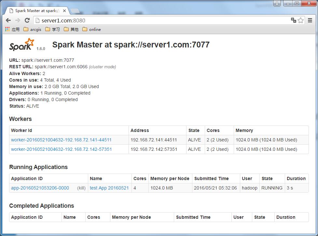The width and height of the screenshot is (318, 236).
Task: Open the 学习 bookmark folder
Action: 52,29
